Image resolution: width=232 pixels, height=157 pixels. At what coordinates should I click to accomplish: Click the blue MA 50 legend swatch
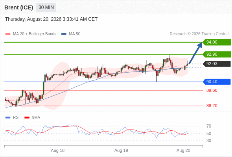tap(64, 34)
